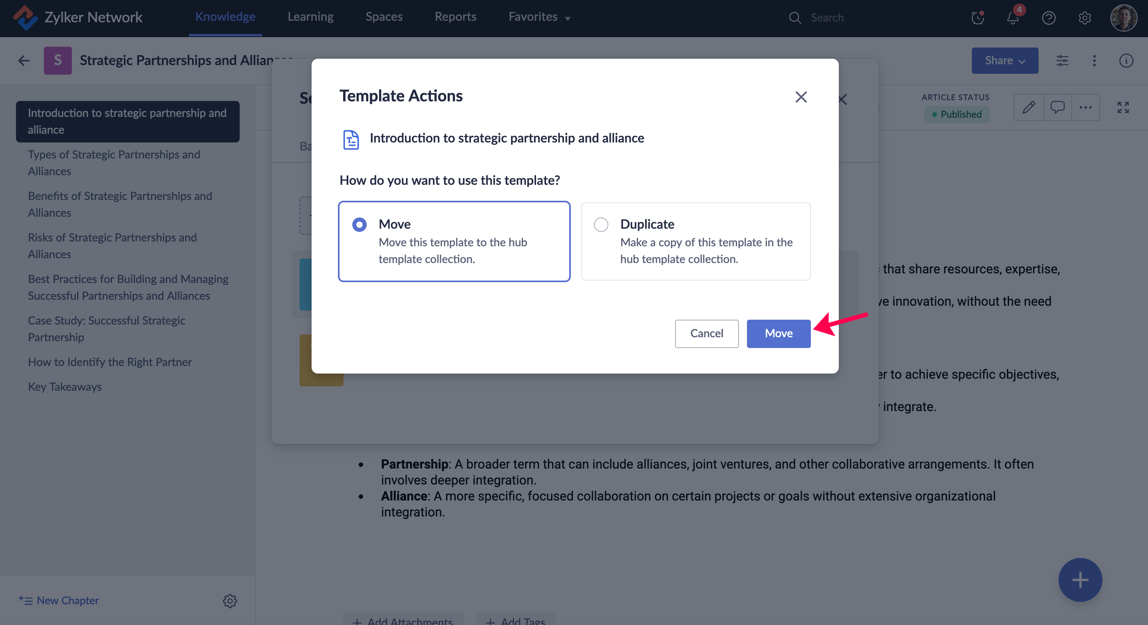Click the fullscreen expand icon
This screenshot has width=1148, height=625.
click(x=1122, y=107)
